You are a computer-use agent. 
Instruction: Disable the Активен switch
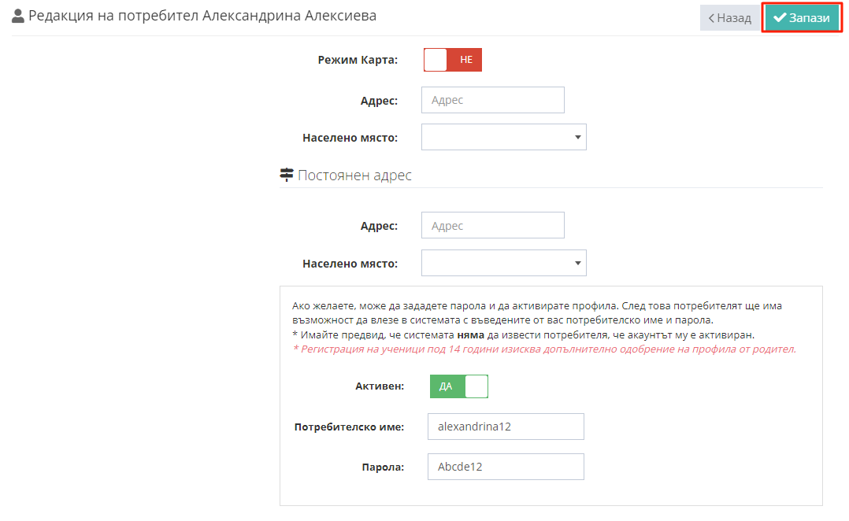[459, 386]
